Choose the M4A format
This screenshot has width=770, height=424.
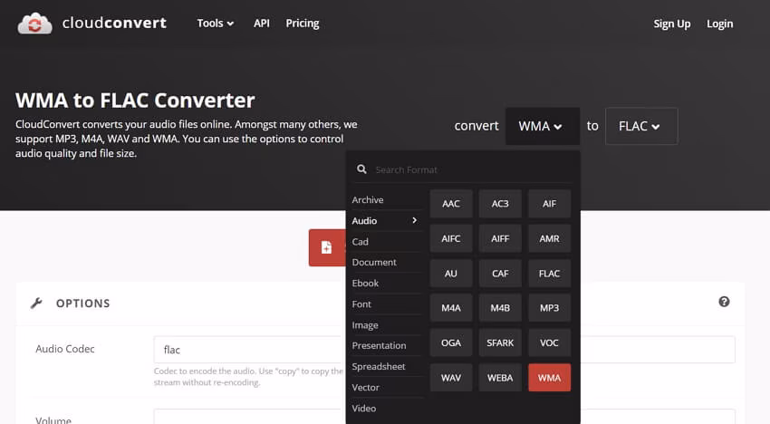[x=451, y=308]
